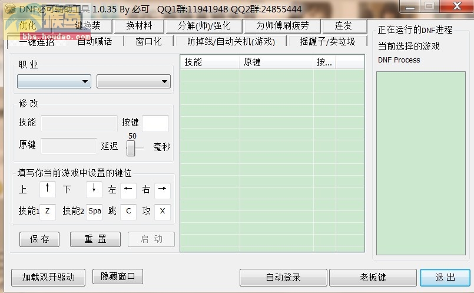474x293 pixels.
Task: Click the 技能 input field
Action: [79, 123]
